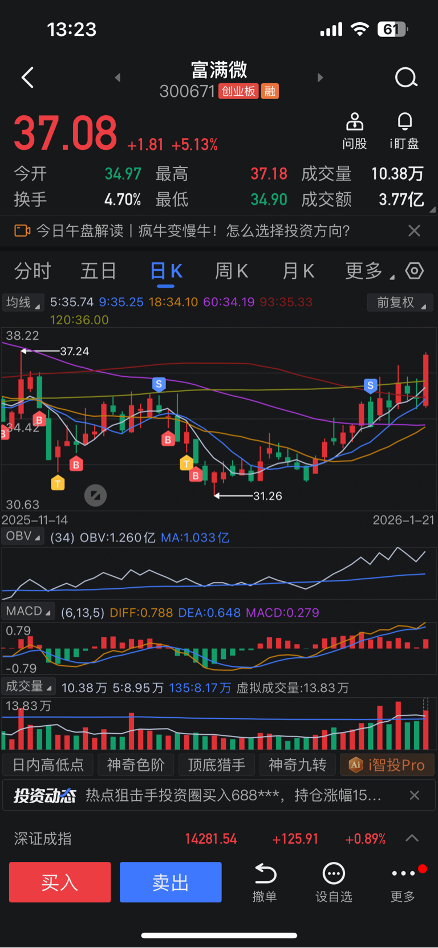Switch to the 五日 tab
The image size is (438, 948).
click(x=98, y=271)
